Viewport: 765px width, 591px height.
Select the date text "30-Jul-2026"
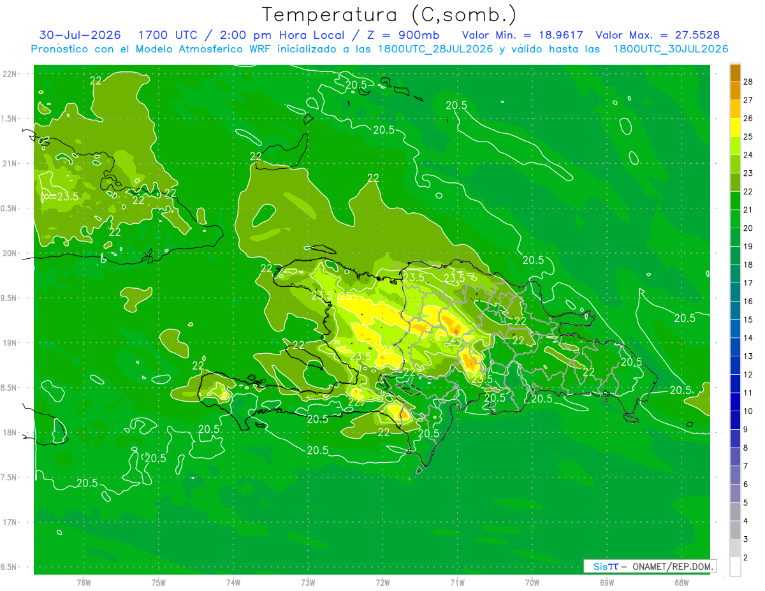(x=78, y=35)
